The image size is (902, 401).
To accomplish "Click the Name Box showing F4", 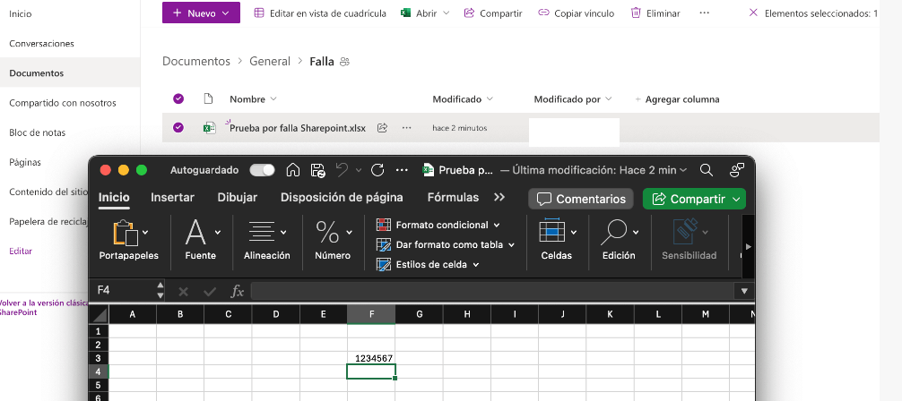I will 124,290.
